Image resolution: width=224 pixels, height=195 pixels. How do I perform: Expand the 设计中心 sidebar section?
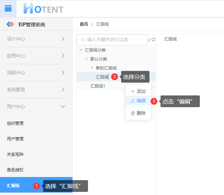(x=63, y=39)
